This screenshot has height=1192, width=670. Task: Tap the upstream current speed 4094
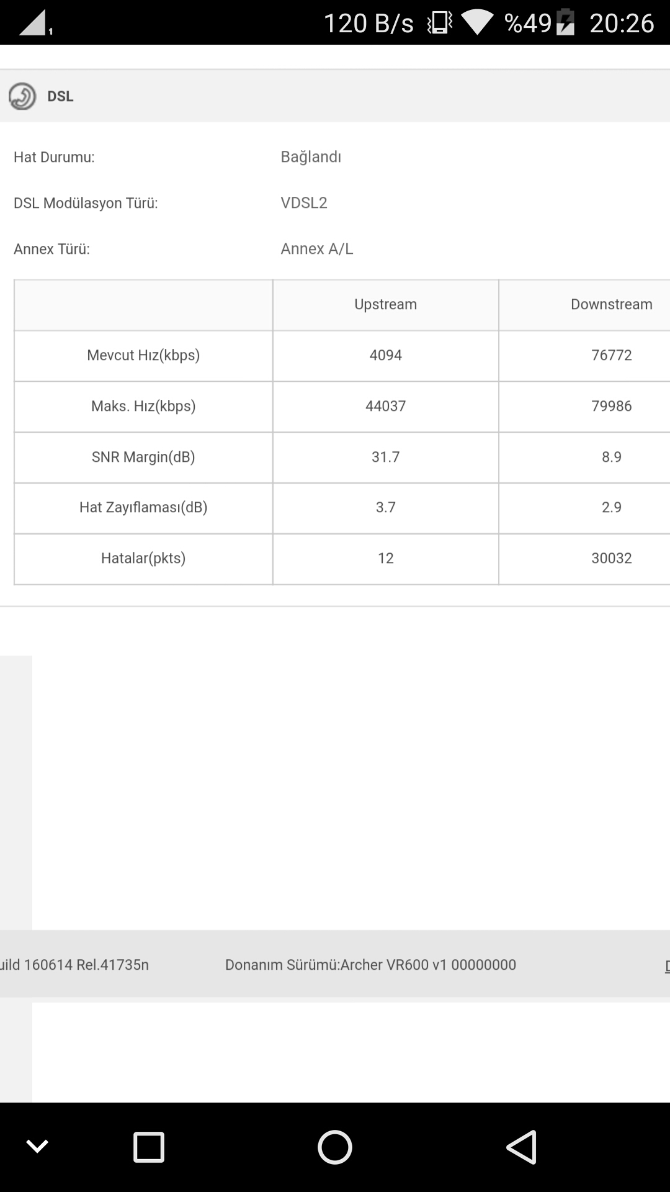[386, 355]
